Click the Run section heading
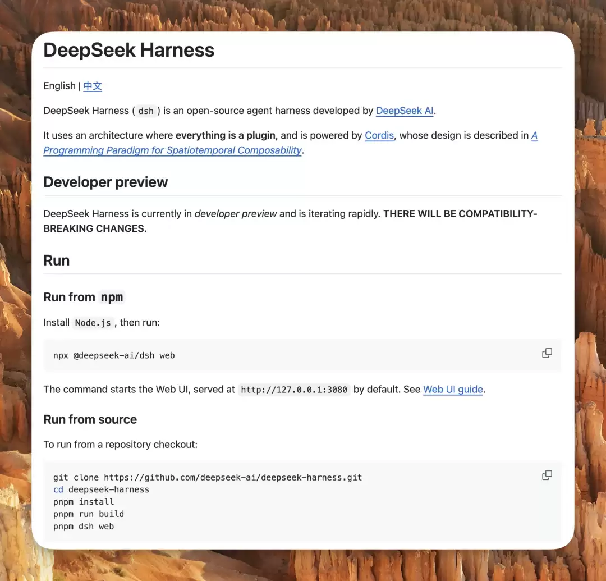 tap(57, 260)
